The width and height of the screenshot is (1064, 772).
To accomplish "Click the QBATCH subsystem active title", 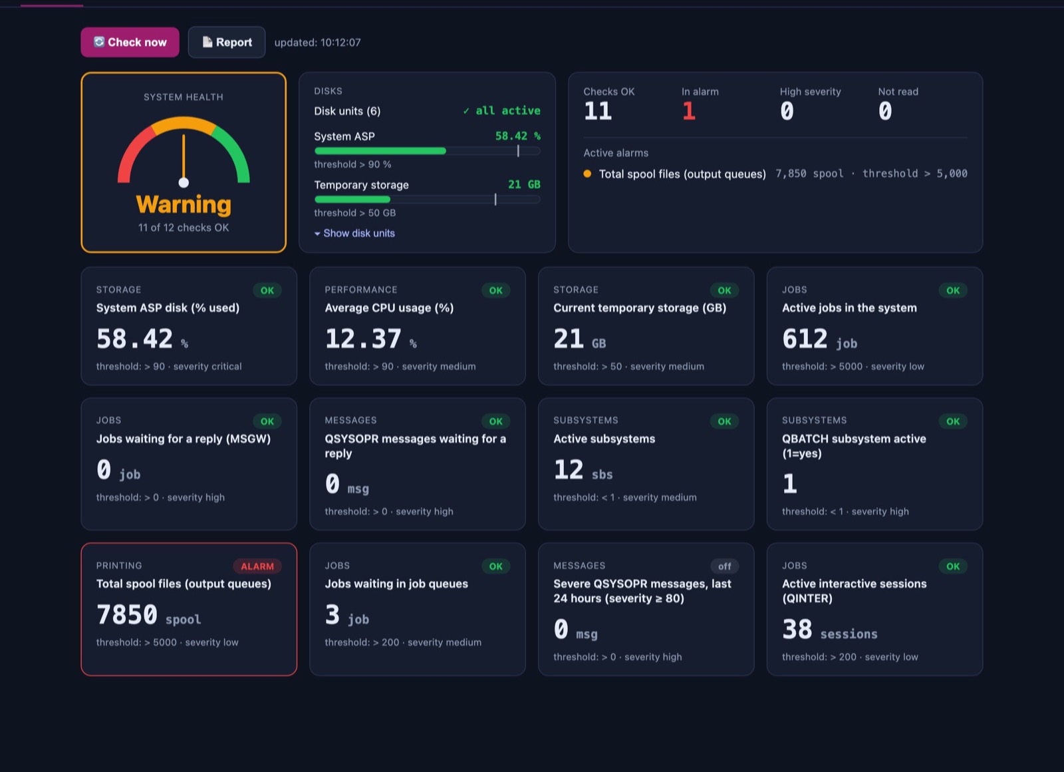I will [x=854, y=447].
